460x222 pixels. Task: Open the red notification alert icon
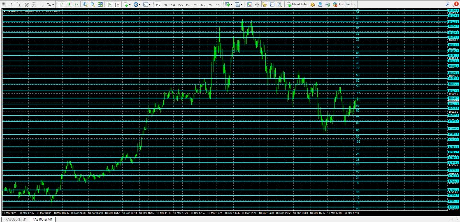[x=456, y=4]
